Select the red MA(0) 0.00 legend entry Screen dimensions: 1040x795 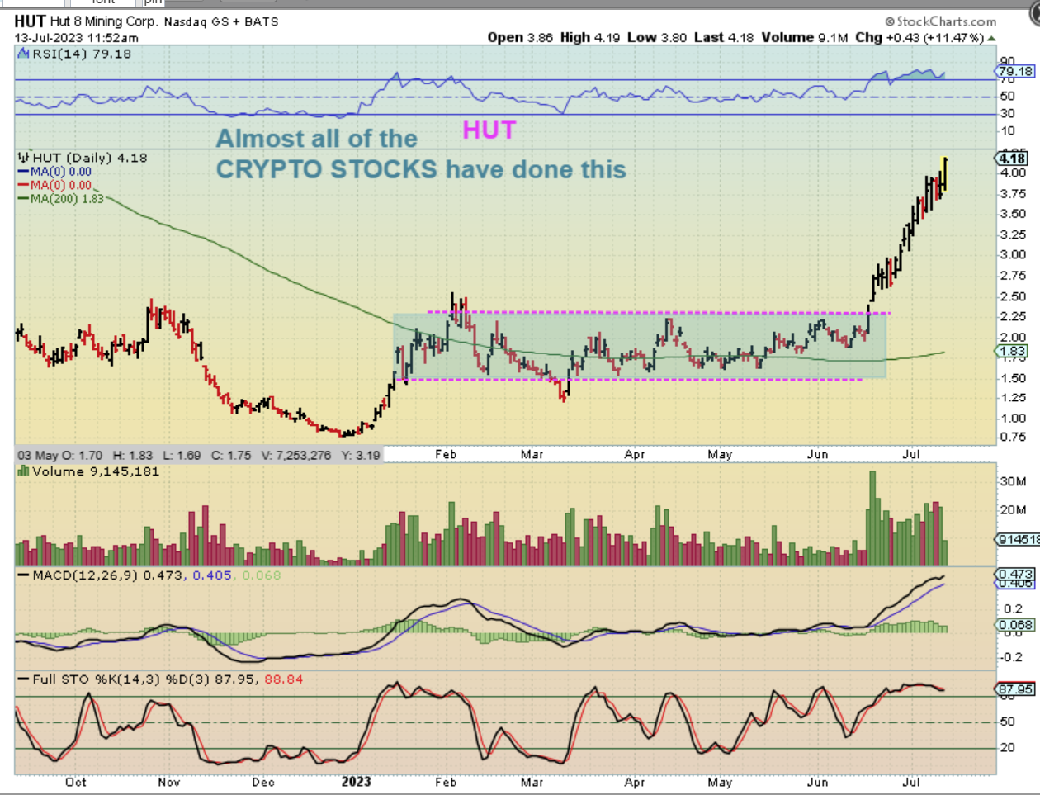click(x=54, y=185)
